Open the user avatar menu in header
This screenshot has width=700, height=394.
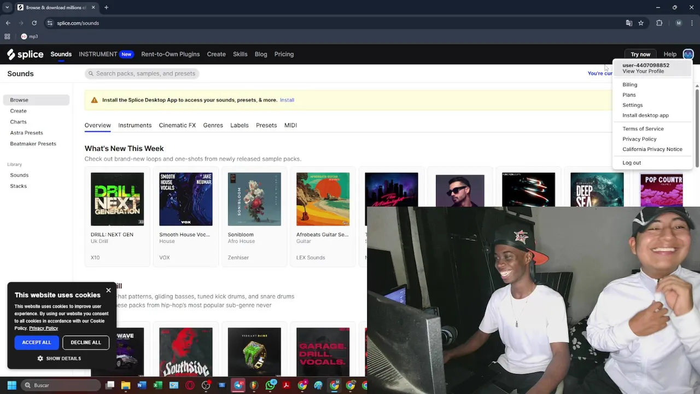coord(688,54)
